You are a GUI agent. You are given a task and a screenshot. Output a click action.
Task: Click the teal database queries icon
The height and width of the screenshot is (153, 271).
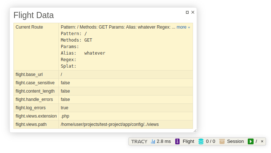click(x=201, y=141)
